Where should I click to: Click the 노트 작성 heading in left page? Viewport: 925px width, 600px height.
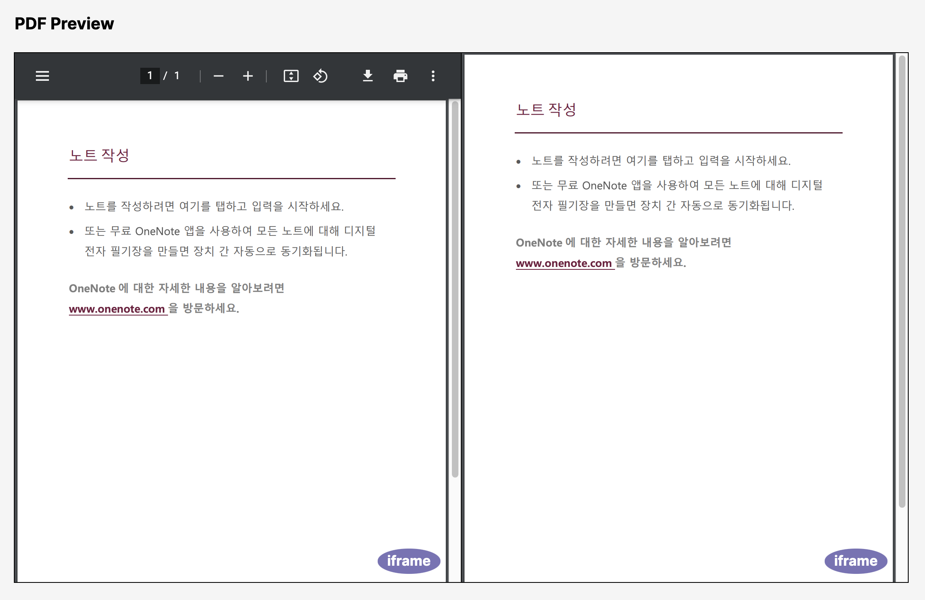pyautogui.click(x=99, y=156)
